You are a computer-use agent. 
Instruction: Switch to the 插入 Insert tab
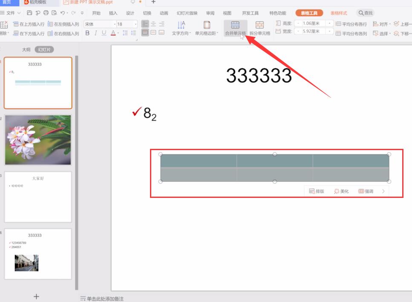pos(113,13)
